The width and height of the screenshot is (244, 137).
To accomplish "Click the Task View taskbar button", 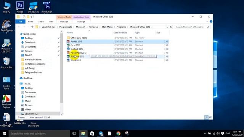I will [x=74, y=134].
